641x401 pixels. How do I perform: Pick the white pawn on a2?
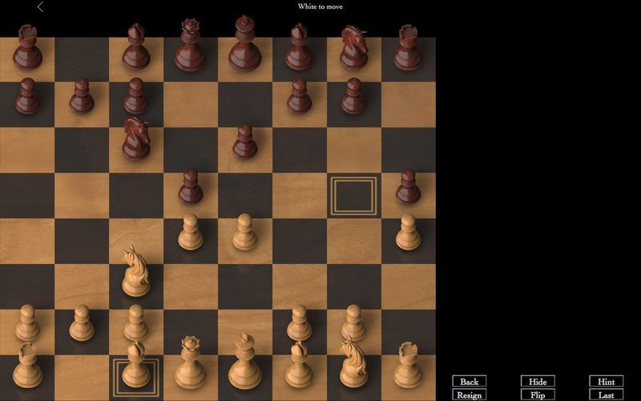point(27,322)
